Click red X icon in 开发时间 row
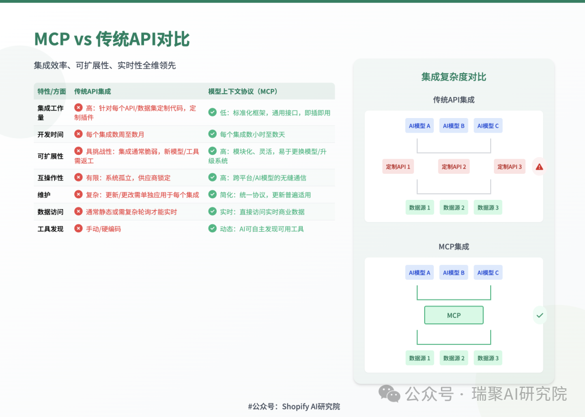Image resolution: width=585 pixels, height=417 pixels. point(79,134)
